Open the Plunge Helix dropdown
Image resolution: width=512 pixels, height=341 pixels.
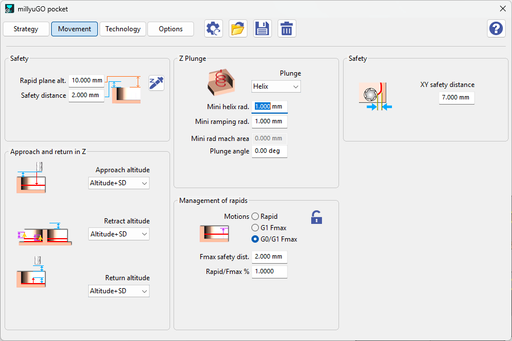point(276,86)
